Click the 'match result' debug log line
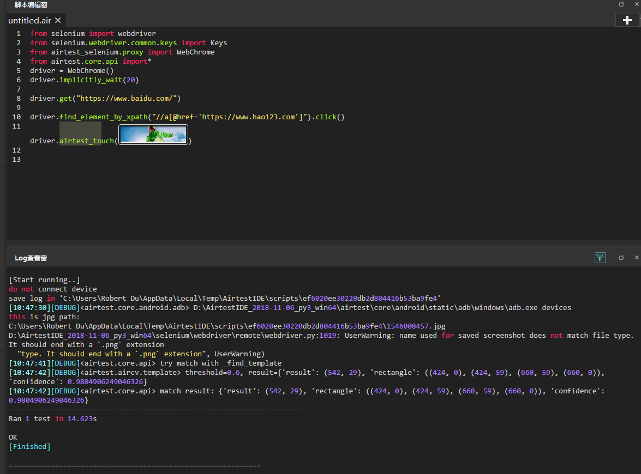Viewport: 641px width, 474px height. coord(307,396)
